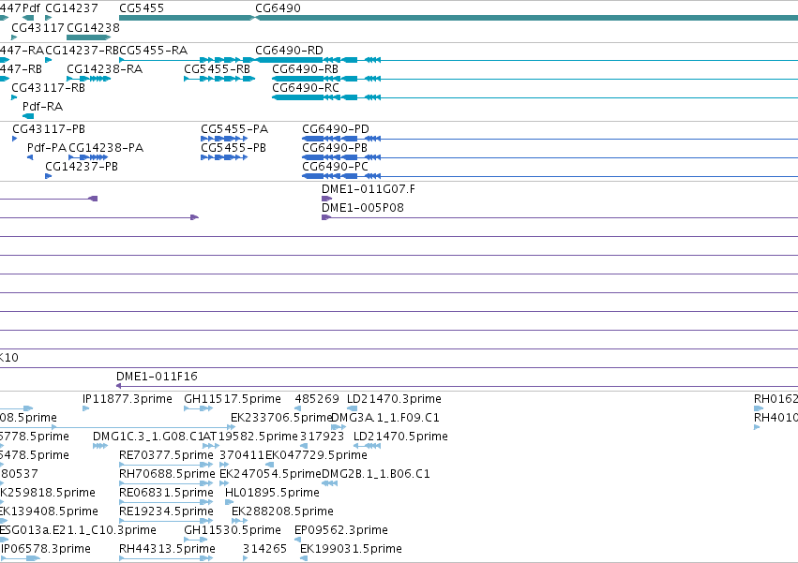The height and width of the screenshot is (563, 798).
Task: Click the DME1-005P08 clone label
Action: (x=363, y=208)
